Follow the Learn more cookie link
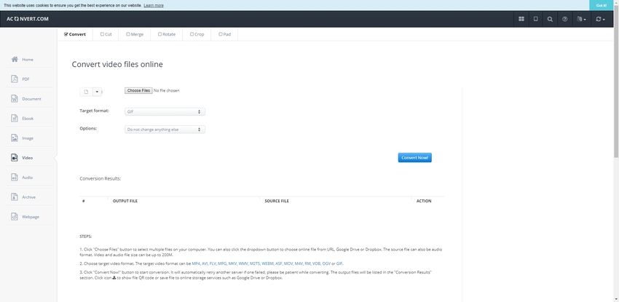Screen dimensions: 619x302 click(154, 5)
